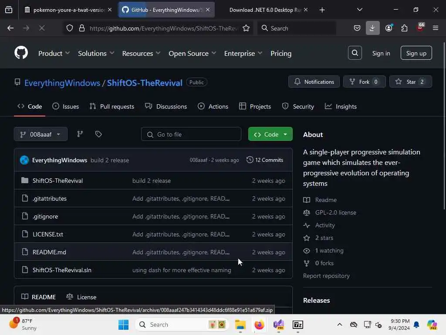Open LICENSE.txt file
Image resolution: width=446 pixels, height=335 pixels.
pyautogui.click(x=47, y=234)
